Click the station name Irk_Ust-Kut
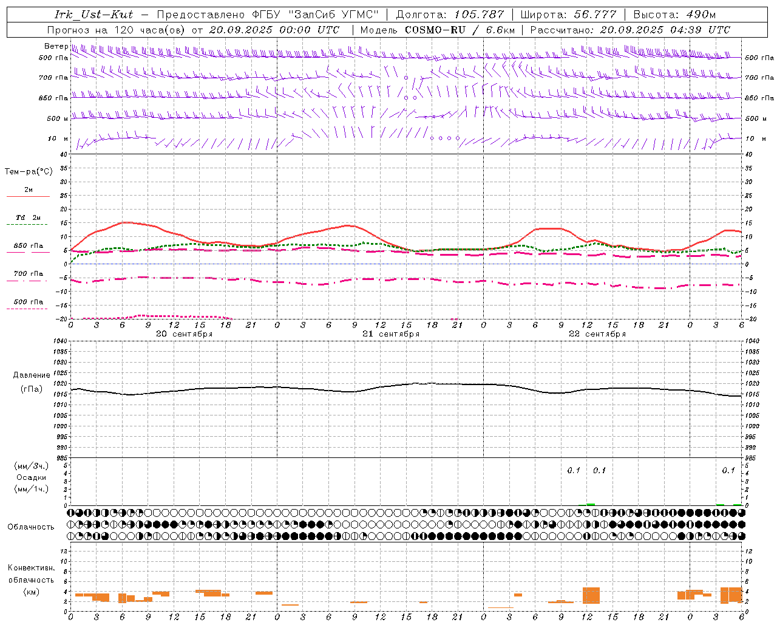The width and height of the screenshot is (777, 622). click(x=93, y=14)
